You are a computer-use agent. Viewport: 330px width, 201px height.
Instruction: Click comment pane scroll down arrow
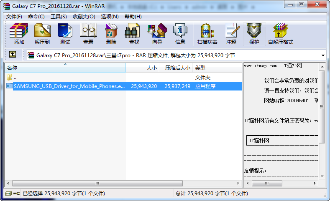322,176
